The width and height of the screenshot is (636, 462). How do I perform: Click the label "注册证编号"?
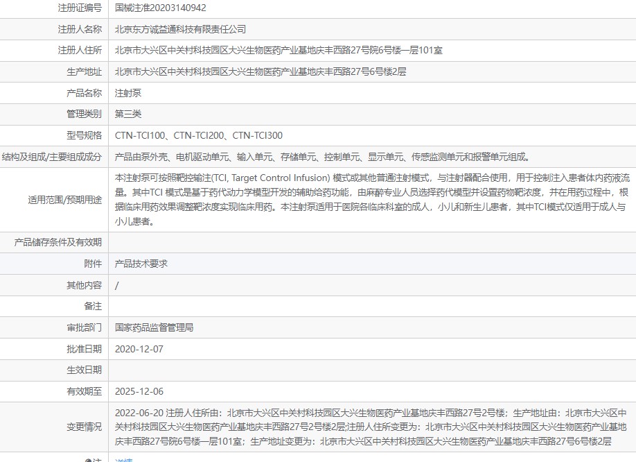pos(80,8)
